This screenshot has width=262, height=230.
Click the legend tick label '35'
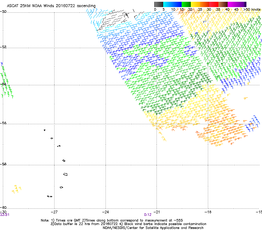[218, 10]
